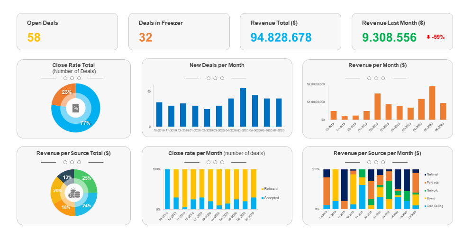Viewport: 463px width, 231px height.
Task: Open the Deals in Freezer card
Action: point(179,31)
